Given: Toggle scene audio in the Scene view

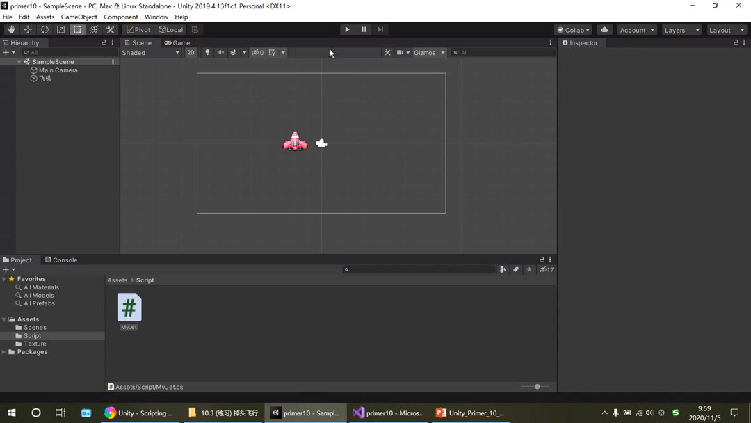Looking at the screenshot, I should pyautogui.click(x=220, y=52).
